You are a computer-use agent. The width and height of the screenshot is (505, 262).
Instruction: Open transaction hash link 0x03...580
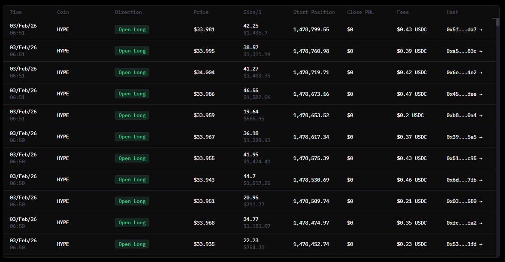coord(462,202)
